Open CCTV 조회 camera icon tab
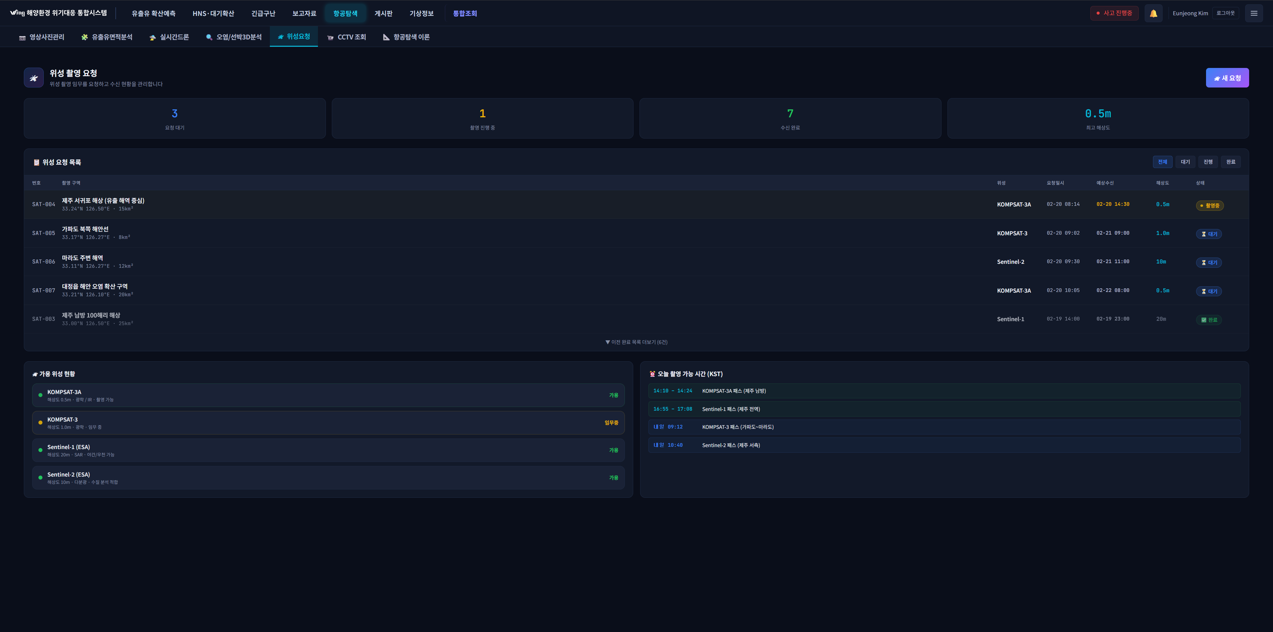This screenshot has height=632, width=1273. click(x=346, y=37)
